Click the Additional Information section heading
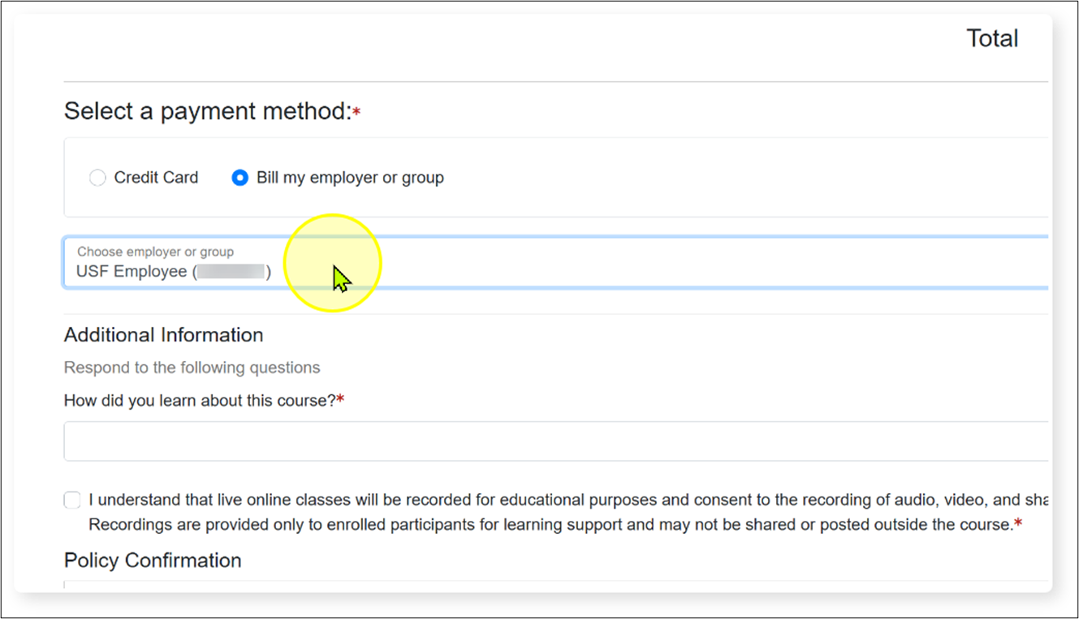The height and width of the screenshot is (619, 1079). coord(163,334)
